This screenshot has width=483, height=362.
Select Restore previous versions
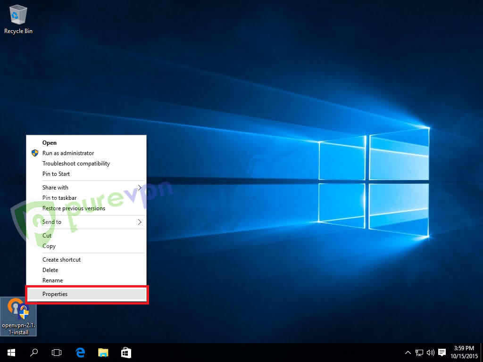(x=86, y=208)
